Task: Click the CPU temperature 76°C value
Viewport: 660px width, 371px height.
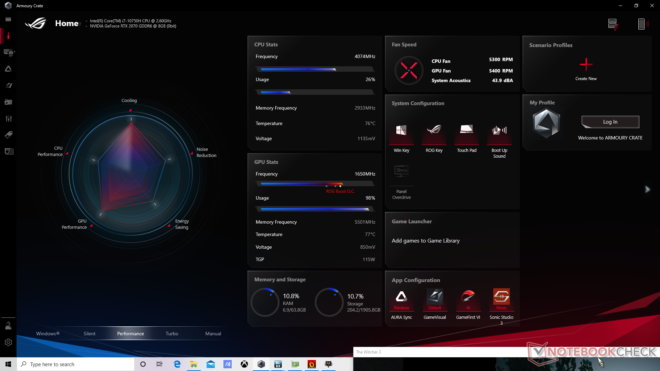Action: pyautogui.click(x=370, y=123)
